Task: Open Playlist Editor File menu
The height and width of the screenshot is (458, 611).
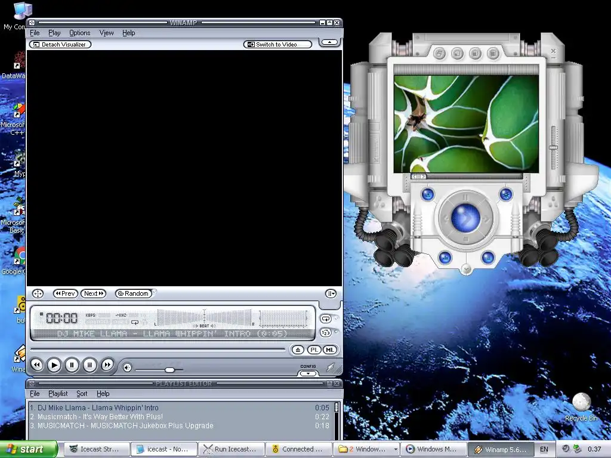Action: [35, 394]
